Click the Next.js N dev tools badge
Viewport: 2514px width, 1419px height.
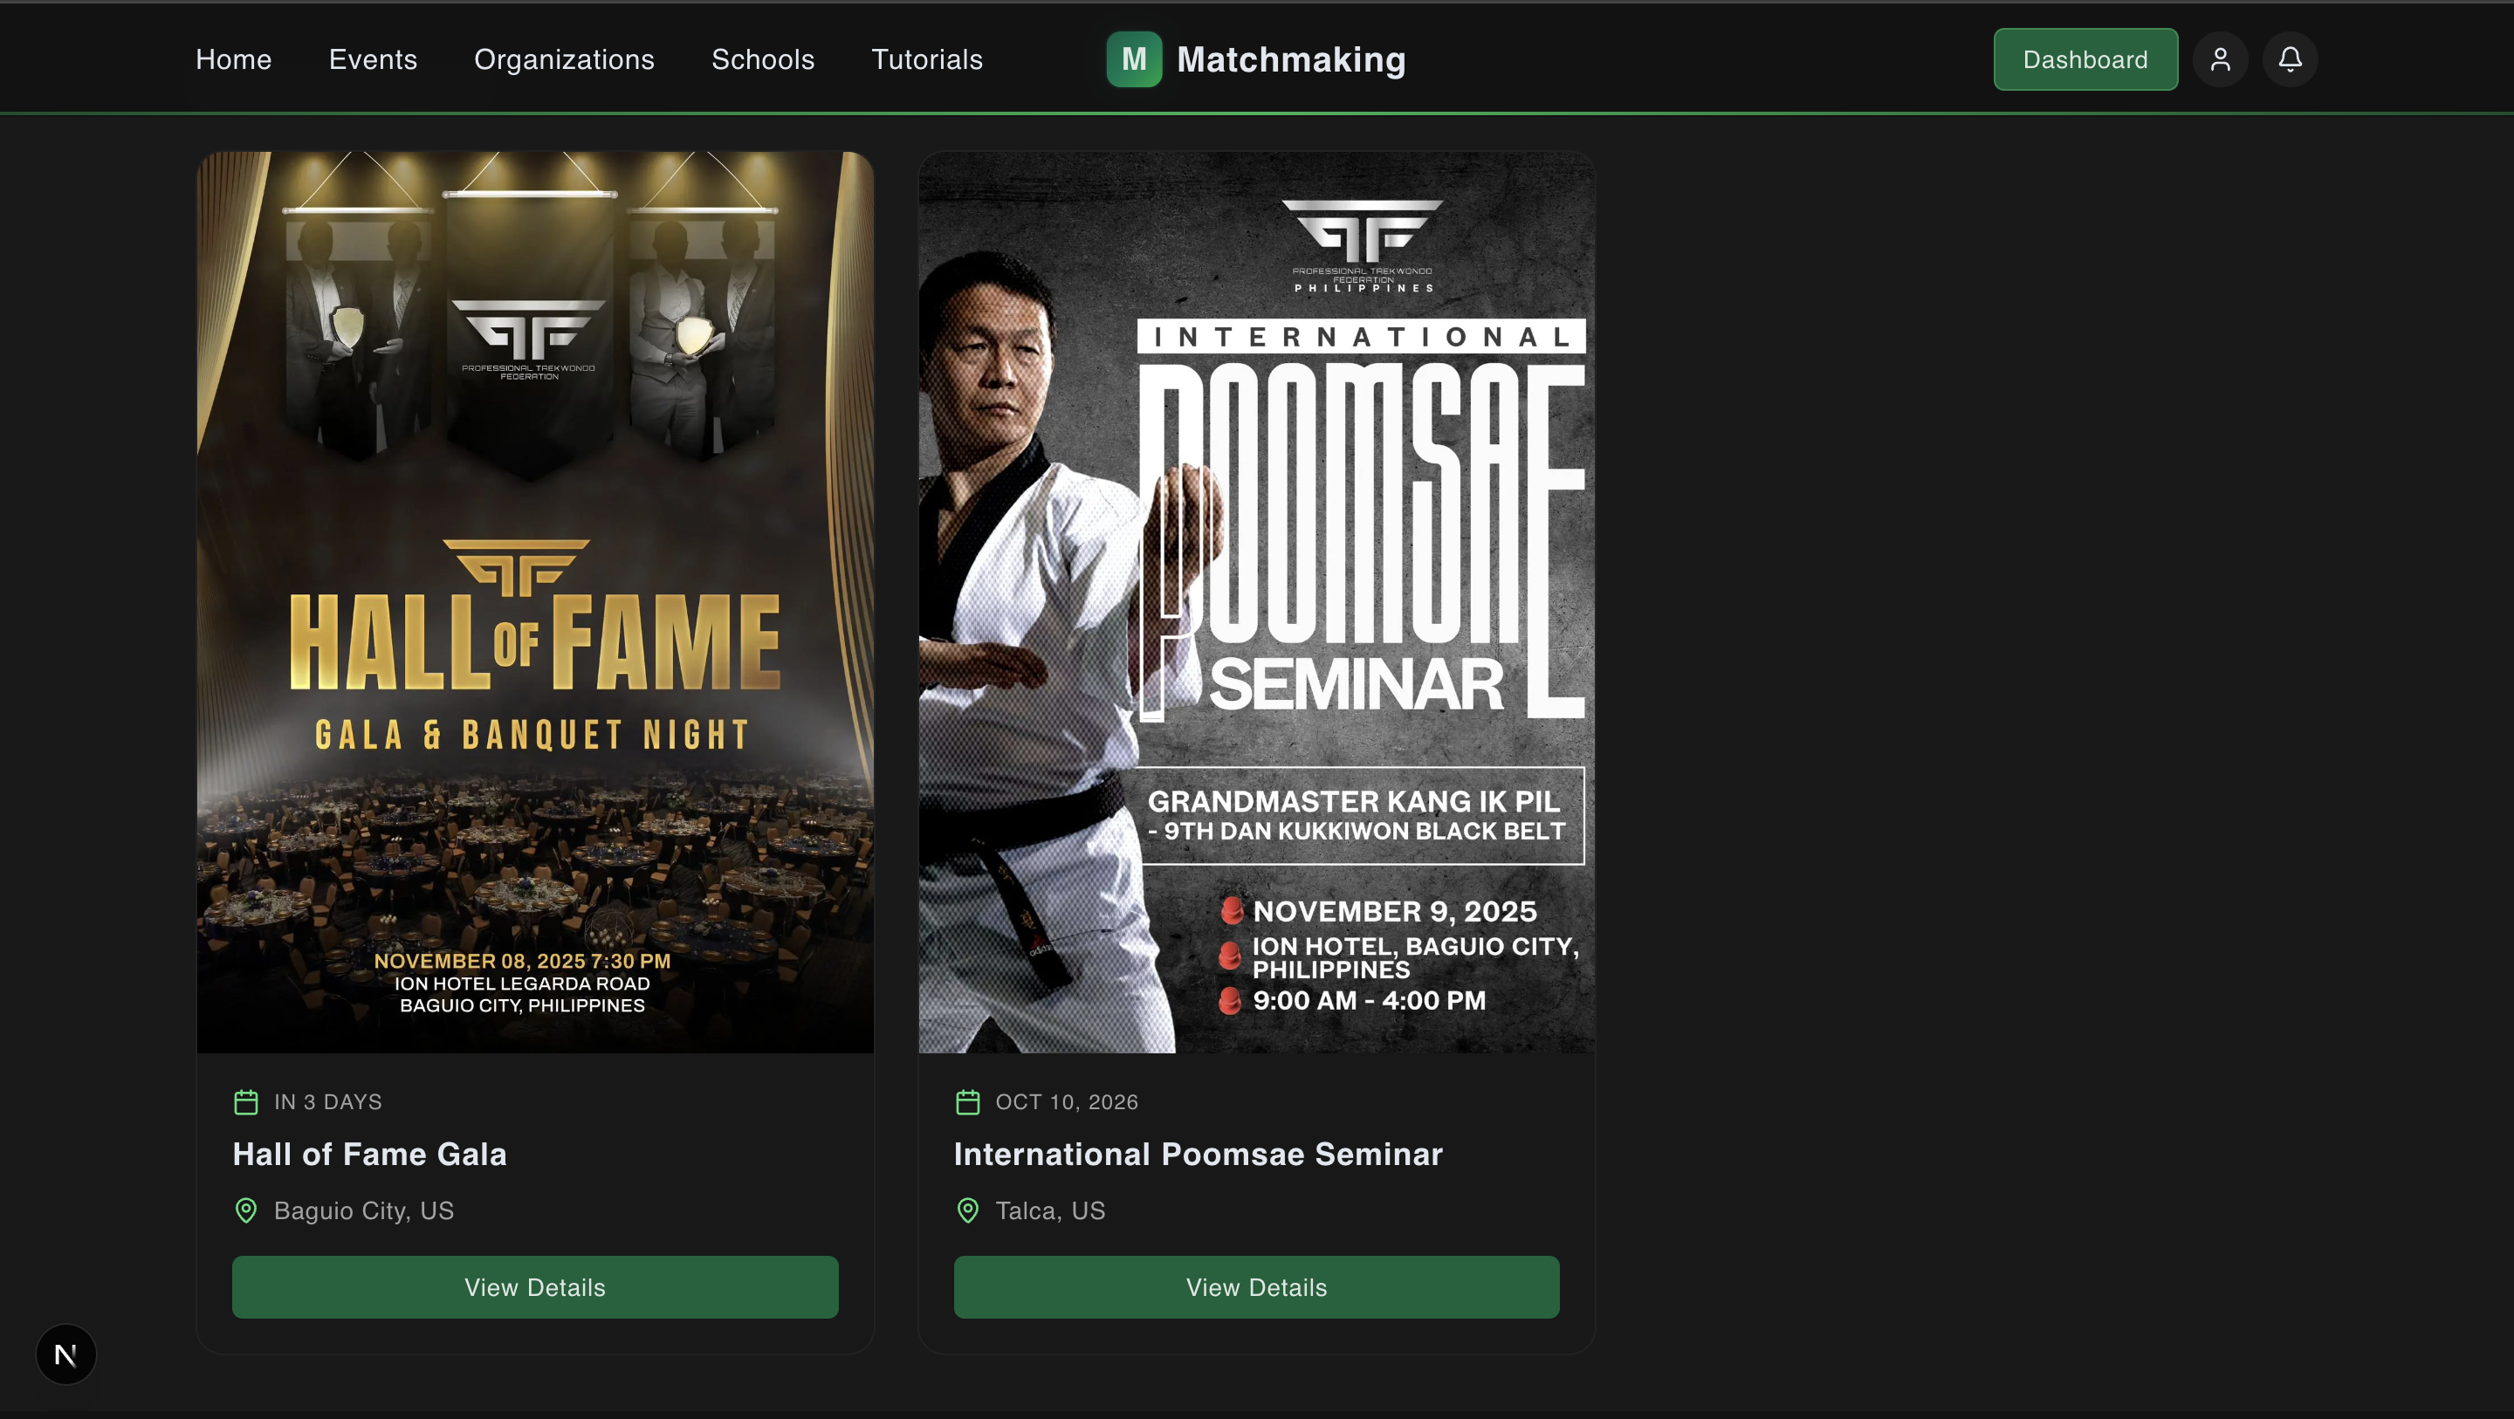pos(65,1354)
